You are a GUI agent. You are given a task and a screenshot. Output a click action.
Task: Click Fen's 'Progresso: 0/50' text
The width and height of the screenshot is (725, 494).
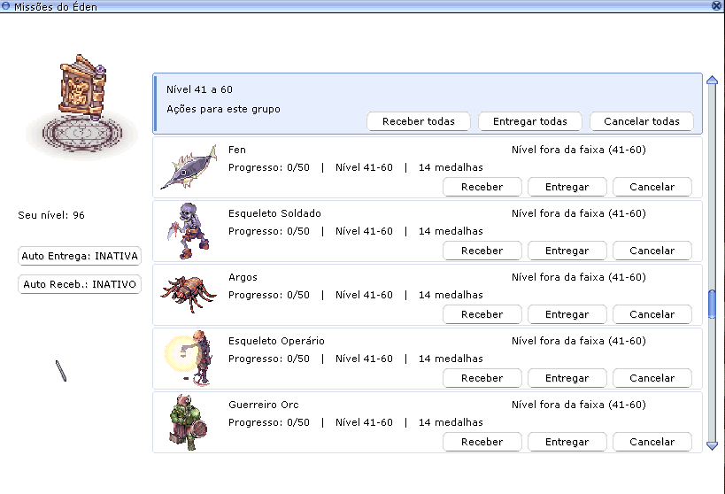[x=269, y=167]
